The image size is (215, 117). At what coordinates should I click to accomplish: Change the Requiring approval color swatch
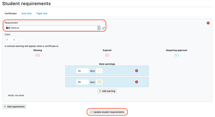coord(176,55)
